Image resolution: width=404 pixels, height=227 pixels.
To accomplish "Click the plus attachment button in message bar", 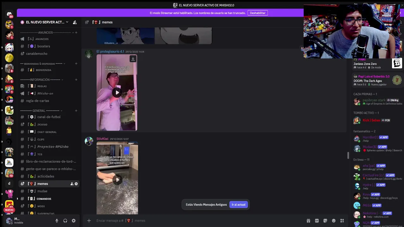I will coord(89,221).
